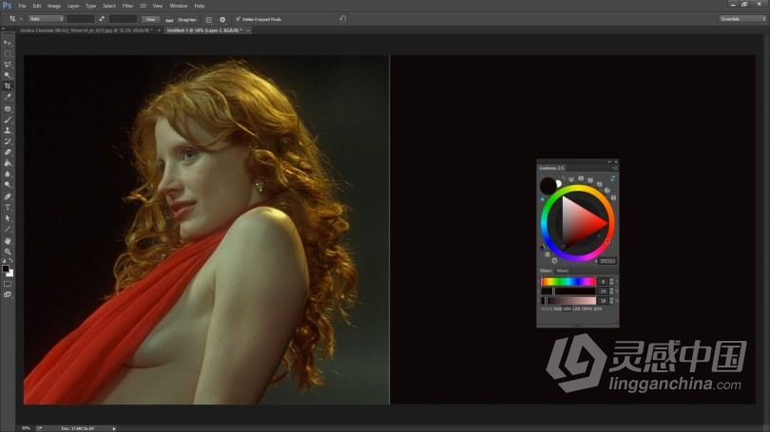Open the Image menu
This screenshot has height=432, width=770.
(x=54, y=6)
